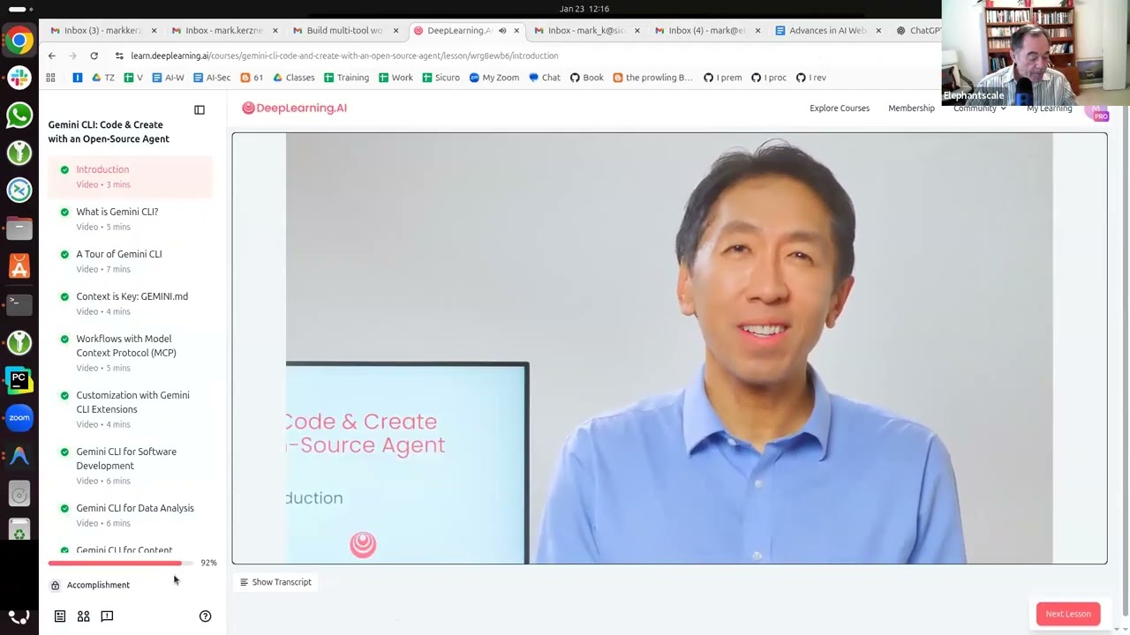
Task: Open Ubuntu Software from the dock
Action: 19,266
